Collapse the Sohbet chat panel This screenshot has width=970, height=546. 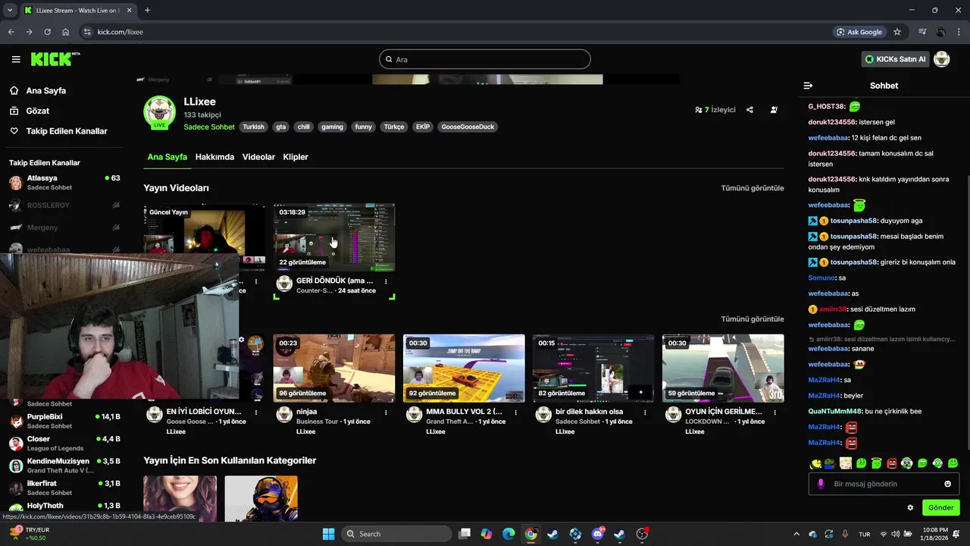point(808,86)
